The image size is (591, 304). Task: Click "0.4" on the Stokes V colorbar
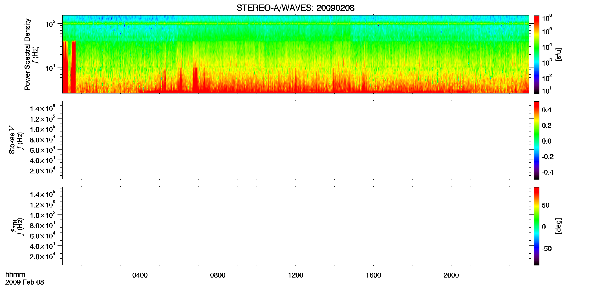(x=546, y=110)
